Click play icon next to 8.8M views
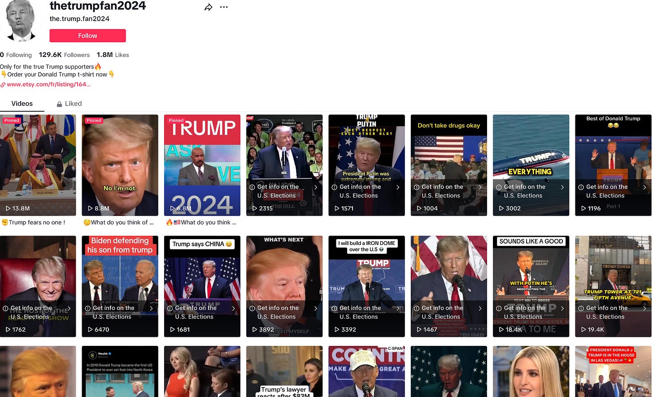The image size is (653, 397). point(90,209)
